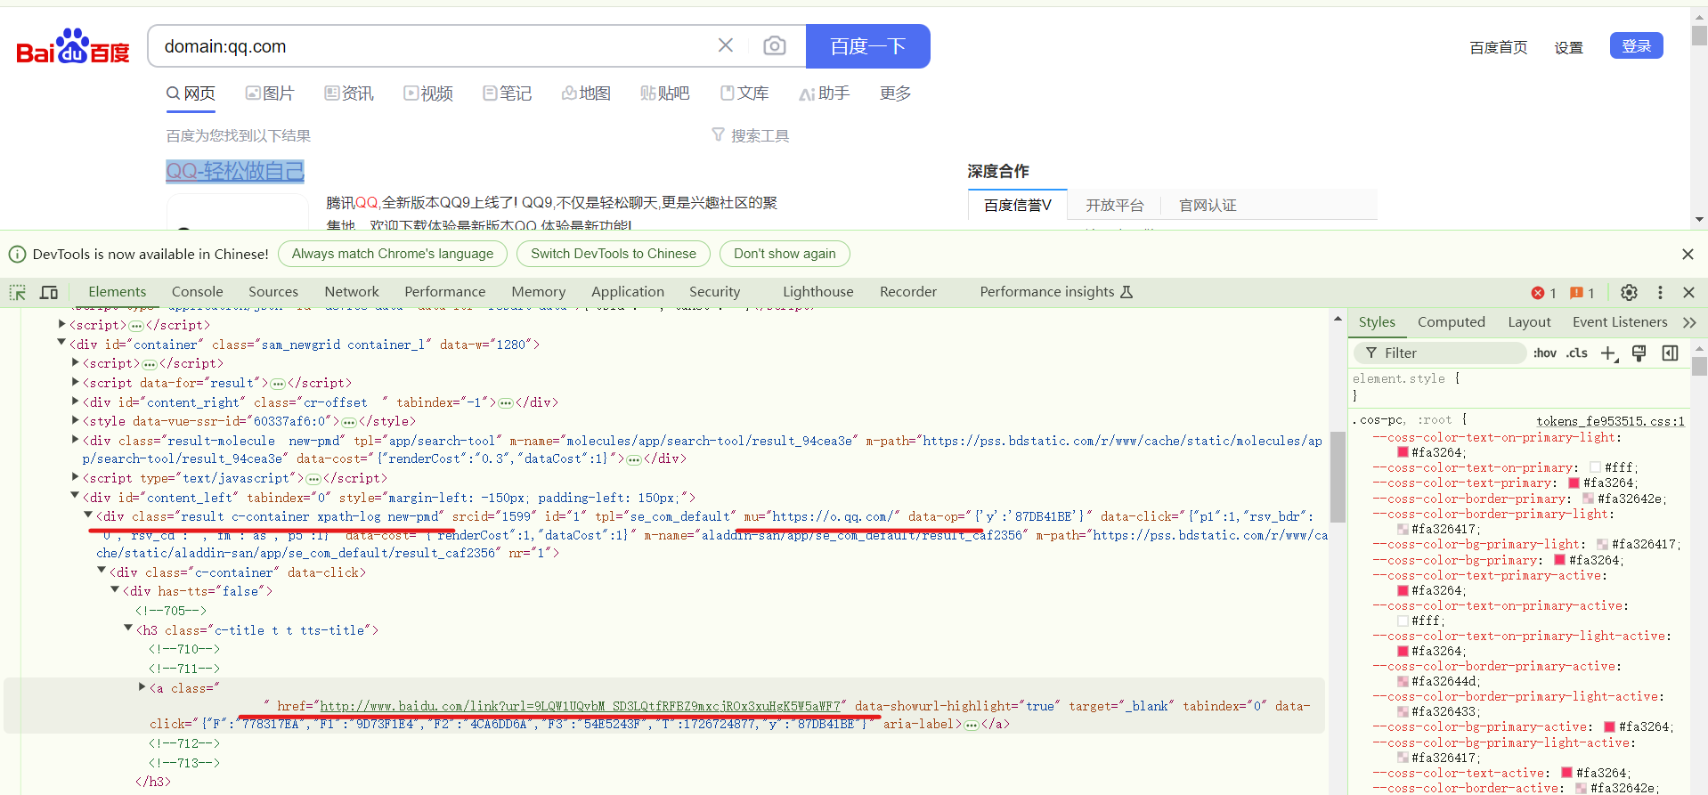1708x795 pixels.
Task: Click the 搜索工具 search tools label
Action: click(x=760, y=135)
